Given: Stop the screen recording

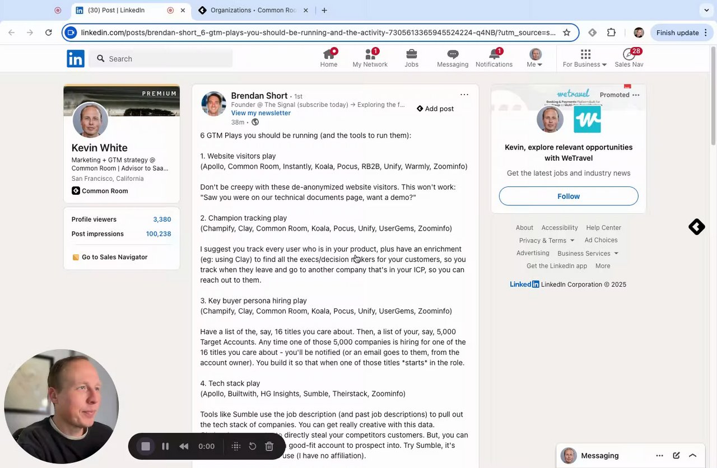Looking at the screenshot, I should click(146, 446).
